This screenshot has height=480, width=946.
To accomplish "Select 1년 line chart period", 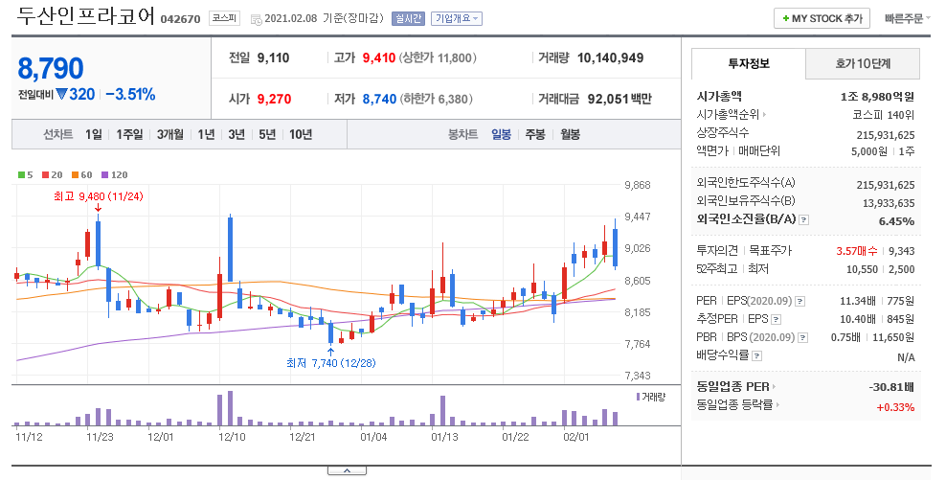I will (x=206, y=135).
